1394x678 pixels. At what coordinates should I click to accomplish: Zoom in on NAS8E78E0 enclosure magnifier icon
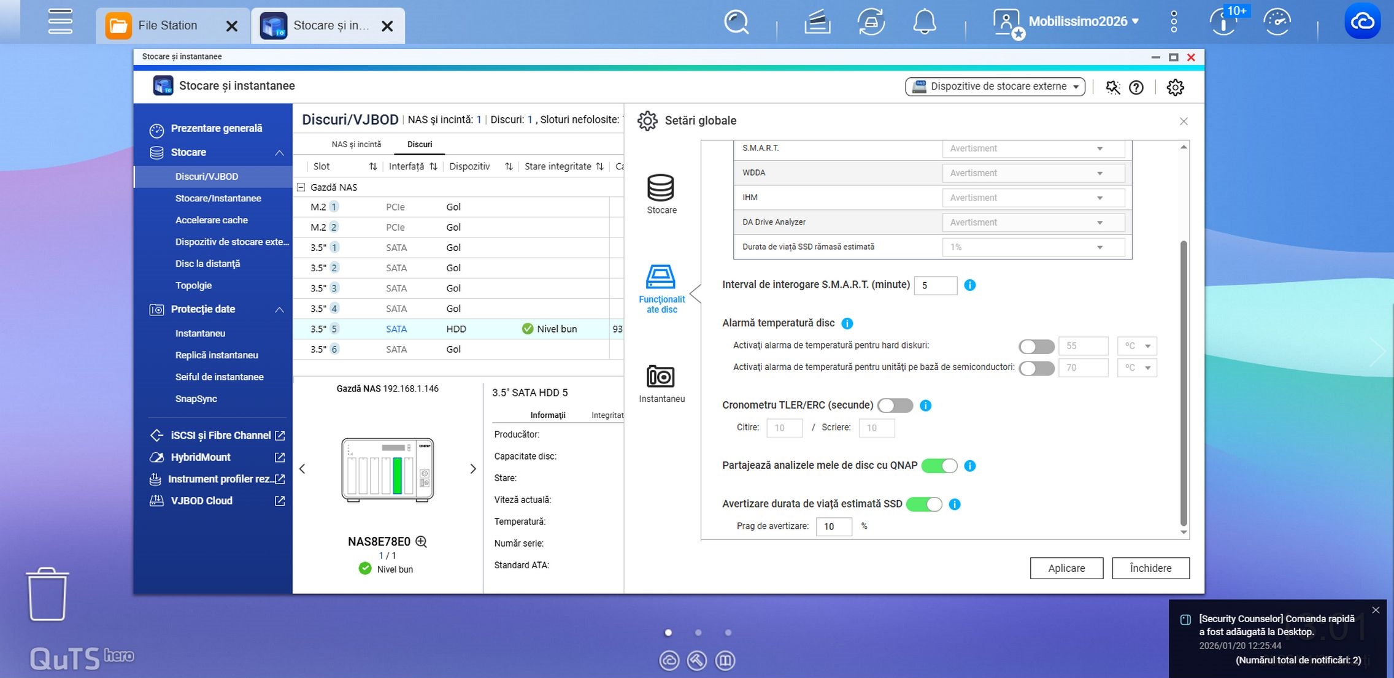[421, 541]
